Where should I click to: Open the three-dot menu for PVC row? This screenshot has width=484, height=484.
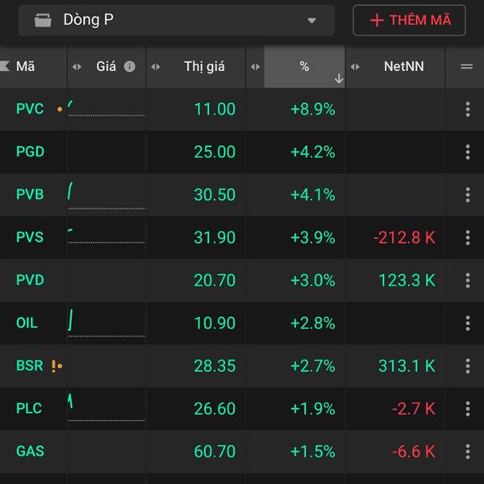point(467,110)
